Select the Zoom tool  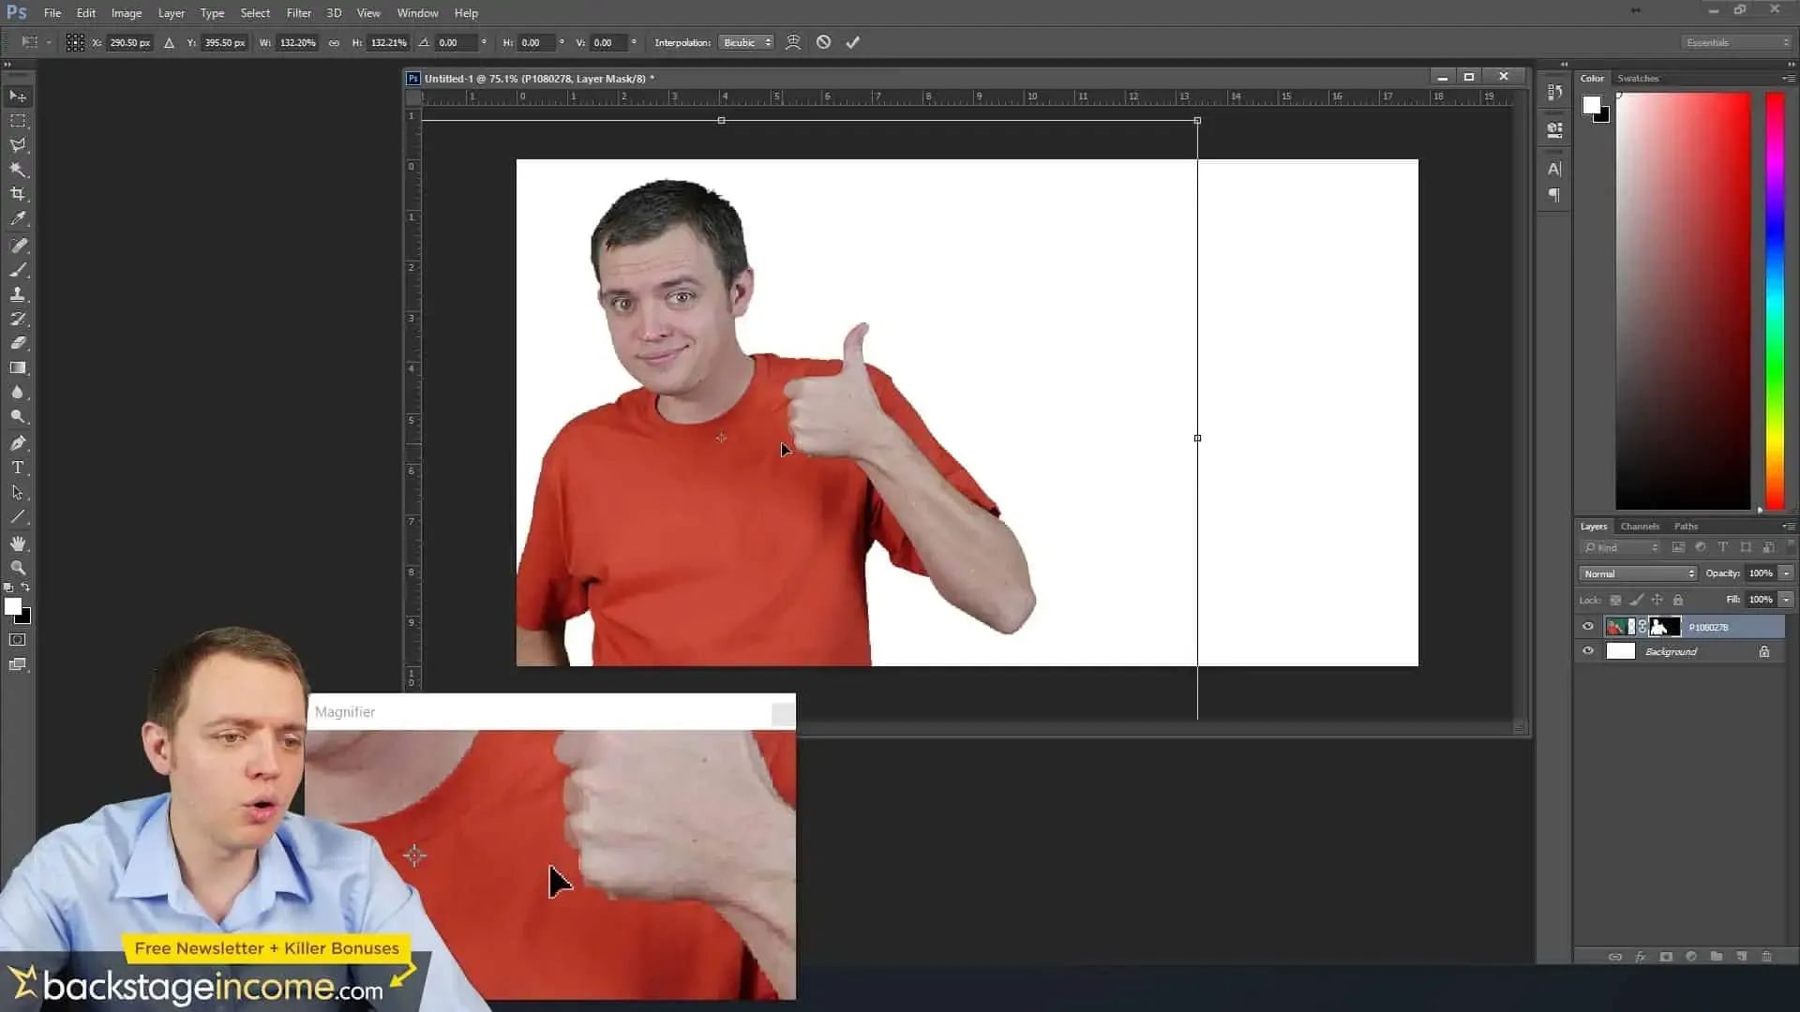click(18, 568)
